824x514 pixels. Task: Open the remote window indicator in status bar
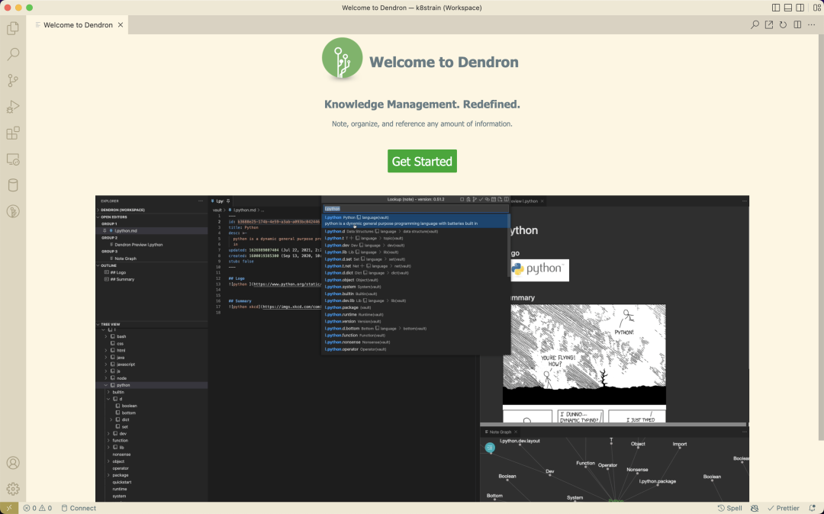[x=9, y=508]
